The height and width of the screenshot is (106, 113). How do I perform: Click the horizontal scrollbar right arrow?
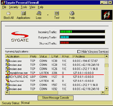click(103, 92)
